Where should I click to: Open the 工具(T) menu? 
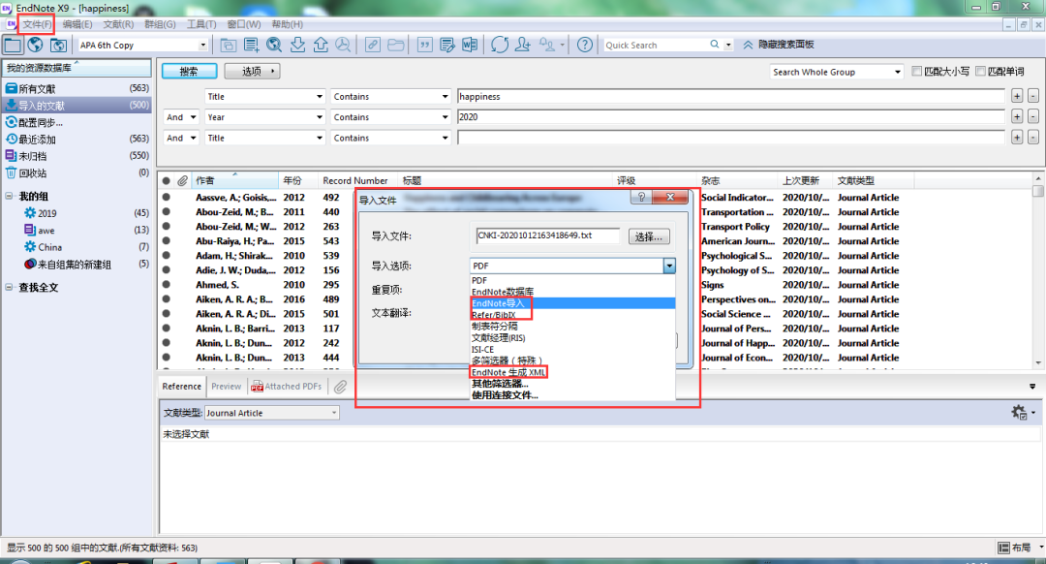coord(200,24)
